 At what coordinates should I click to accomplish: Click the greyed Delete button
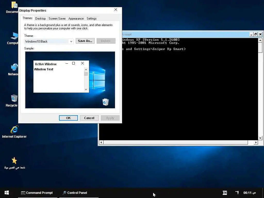click(x=106, y=41)
